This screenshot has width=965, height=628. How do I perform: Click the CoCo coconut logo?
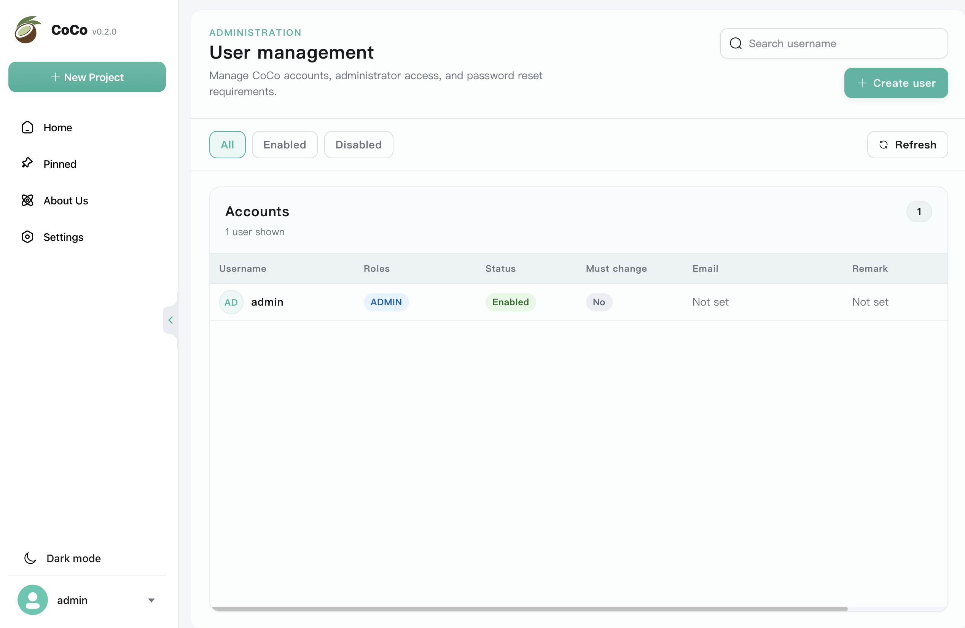coord(28,30)
